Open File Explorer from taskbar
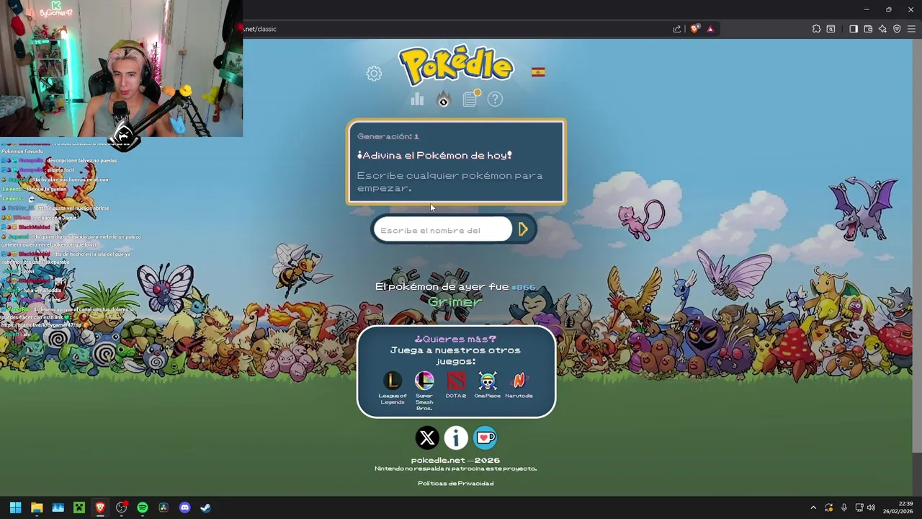 [37, 507]
